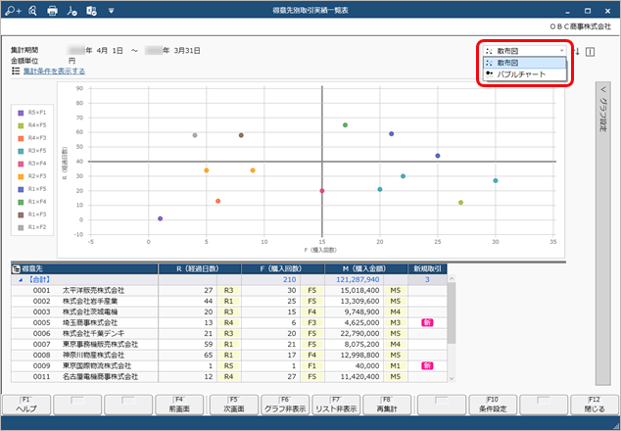Select 散布図 in the open dropdown list
The image size is (621, 431).
[525, 63]
